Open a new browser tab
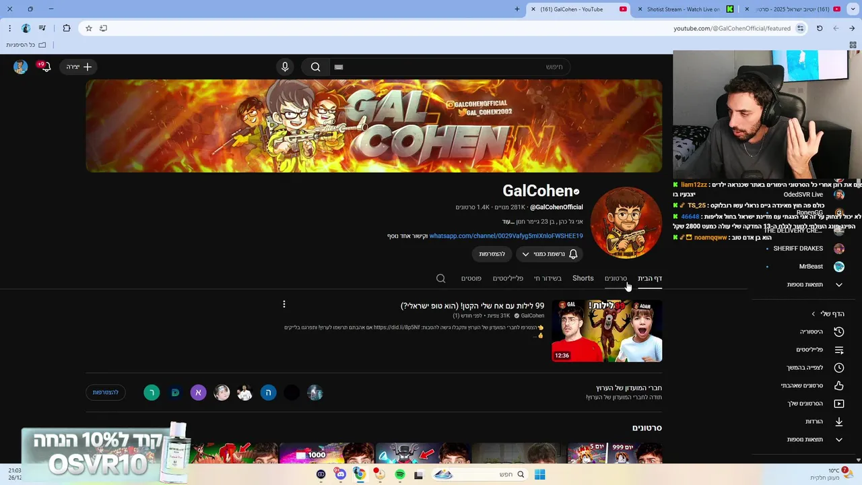 tap(517, 9)
